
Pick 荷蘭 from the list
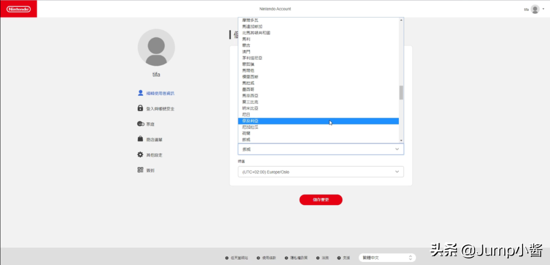(x=318, y=134)
